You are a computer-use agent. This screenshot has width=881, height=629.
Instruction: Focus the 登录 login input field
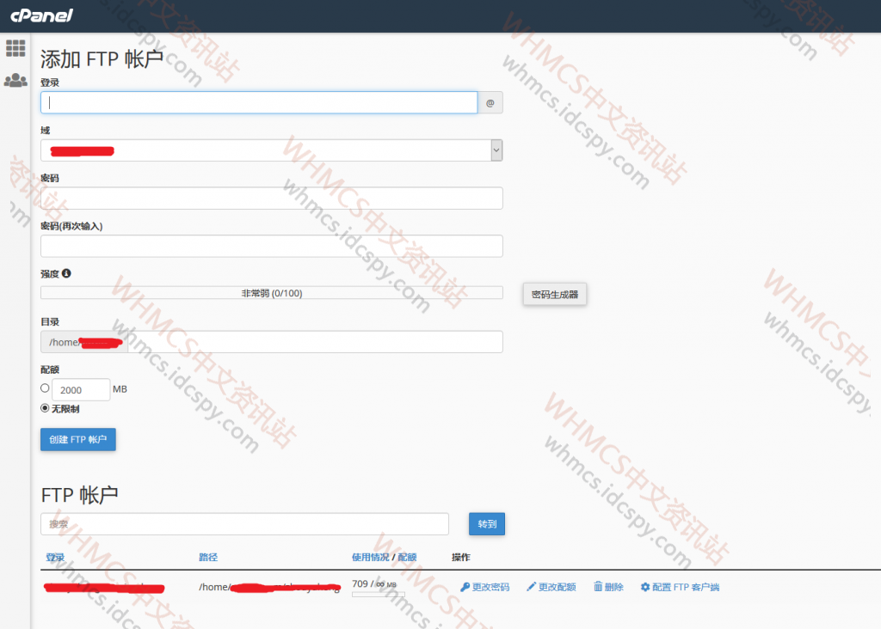point(259,102)
